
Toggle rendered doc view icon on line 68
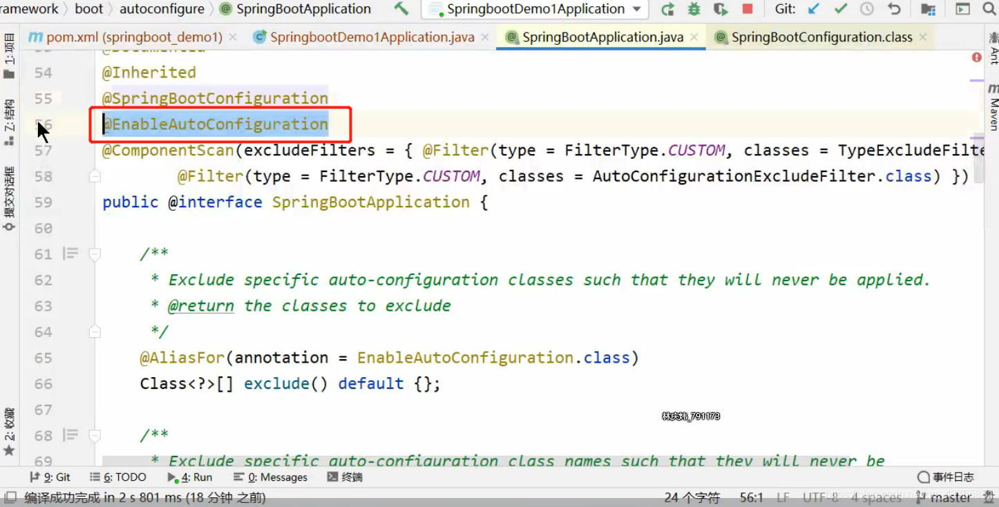[70, 435]
